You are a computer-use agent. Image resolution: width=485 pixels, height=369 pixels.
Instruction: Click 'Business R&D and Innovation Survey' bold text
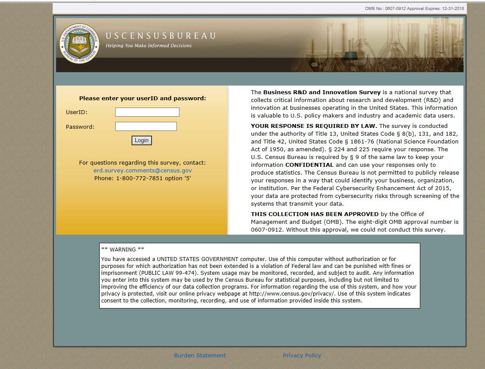point(322,92)
